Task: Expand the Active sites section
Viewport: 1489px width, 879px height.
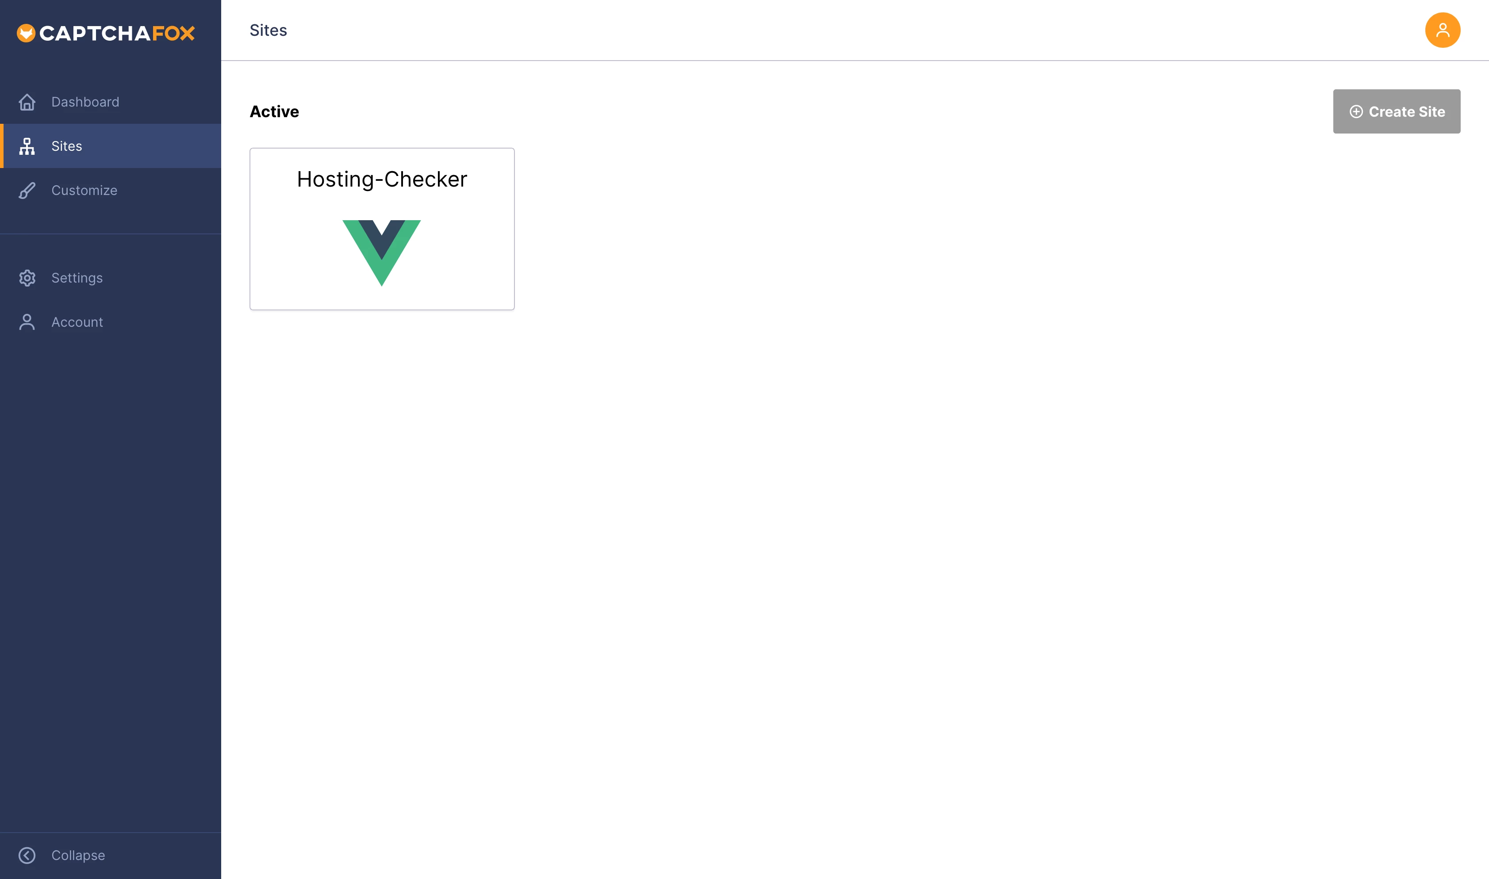Action: click(x=274, y=111)
